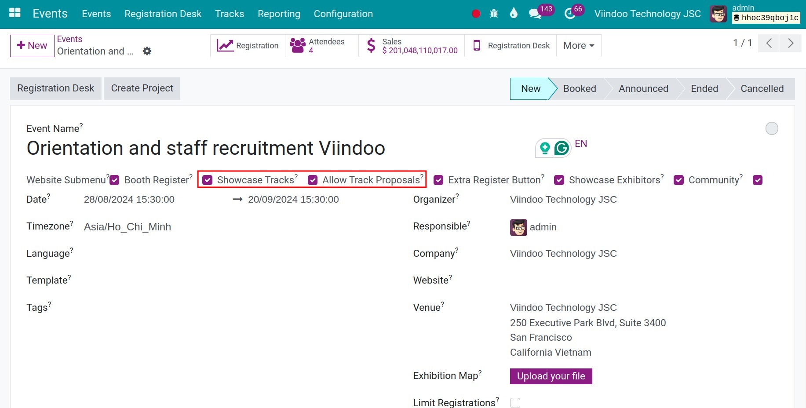Click EN translation button
This screenshot has height=408, width=806.
(x=581, y=144)
